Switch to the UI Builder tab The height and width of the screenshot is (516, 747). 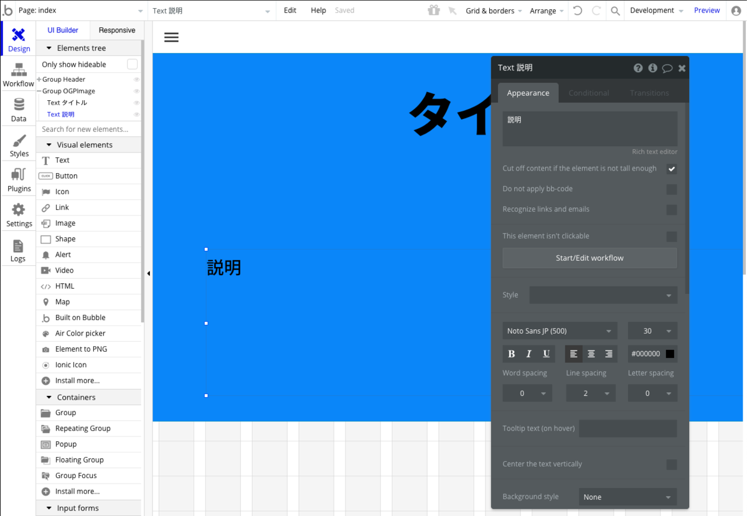tap(63, 30)
